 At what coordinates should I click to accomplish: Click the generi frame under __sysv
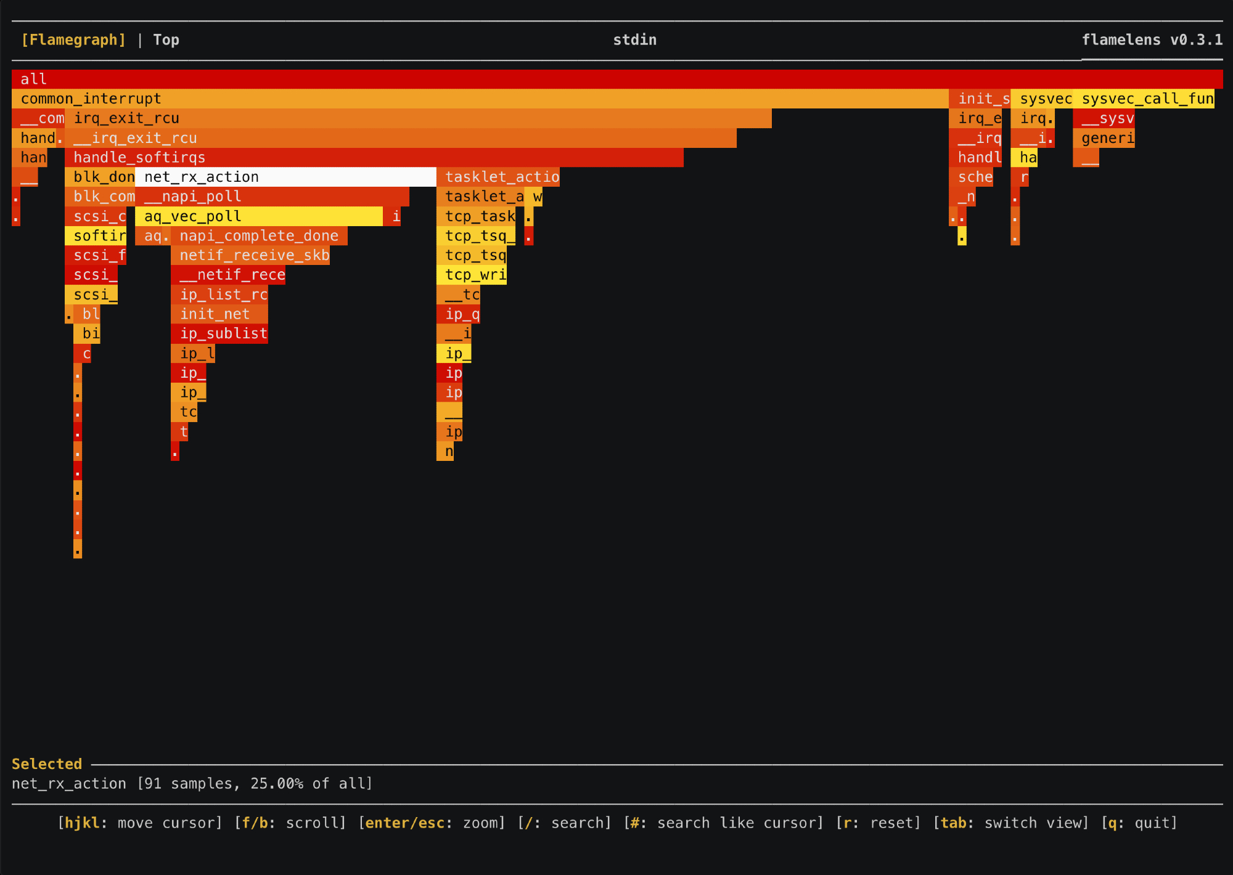pos(1104,138)
